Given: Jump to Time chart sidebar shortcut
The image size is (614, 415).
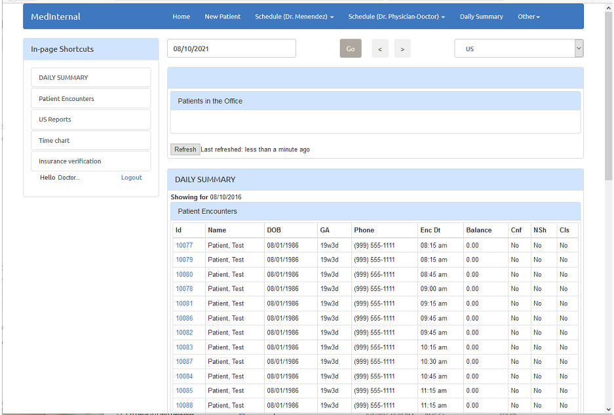Looking at the screenshot, I should tap(91, 140).
